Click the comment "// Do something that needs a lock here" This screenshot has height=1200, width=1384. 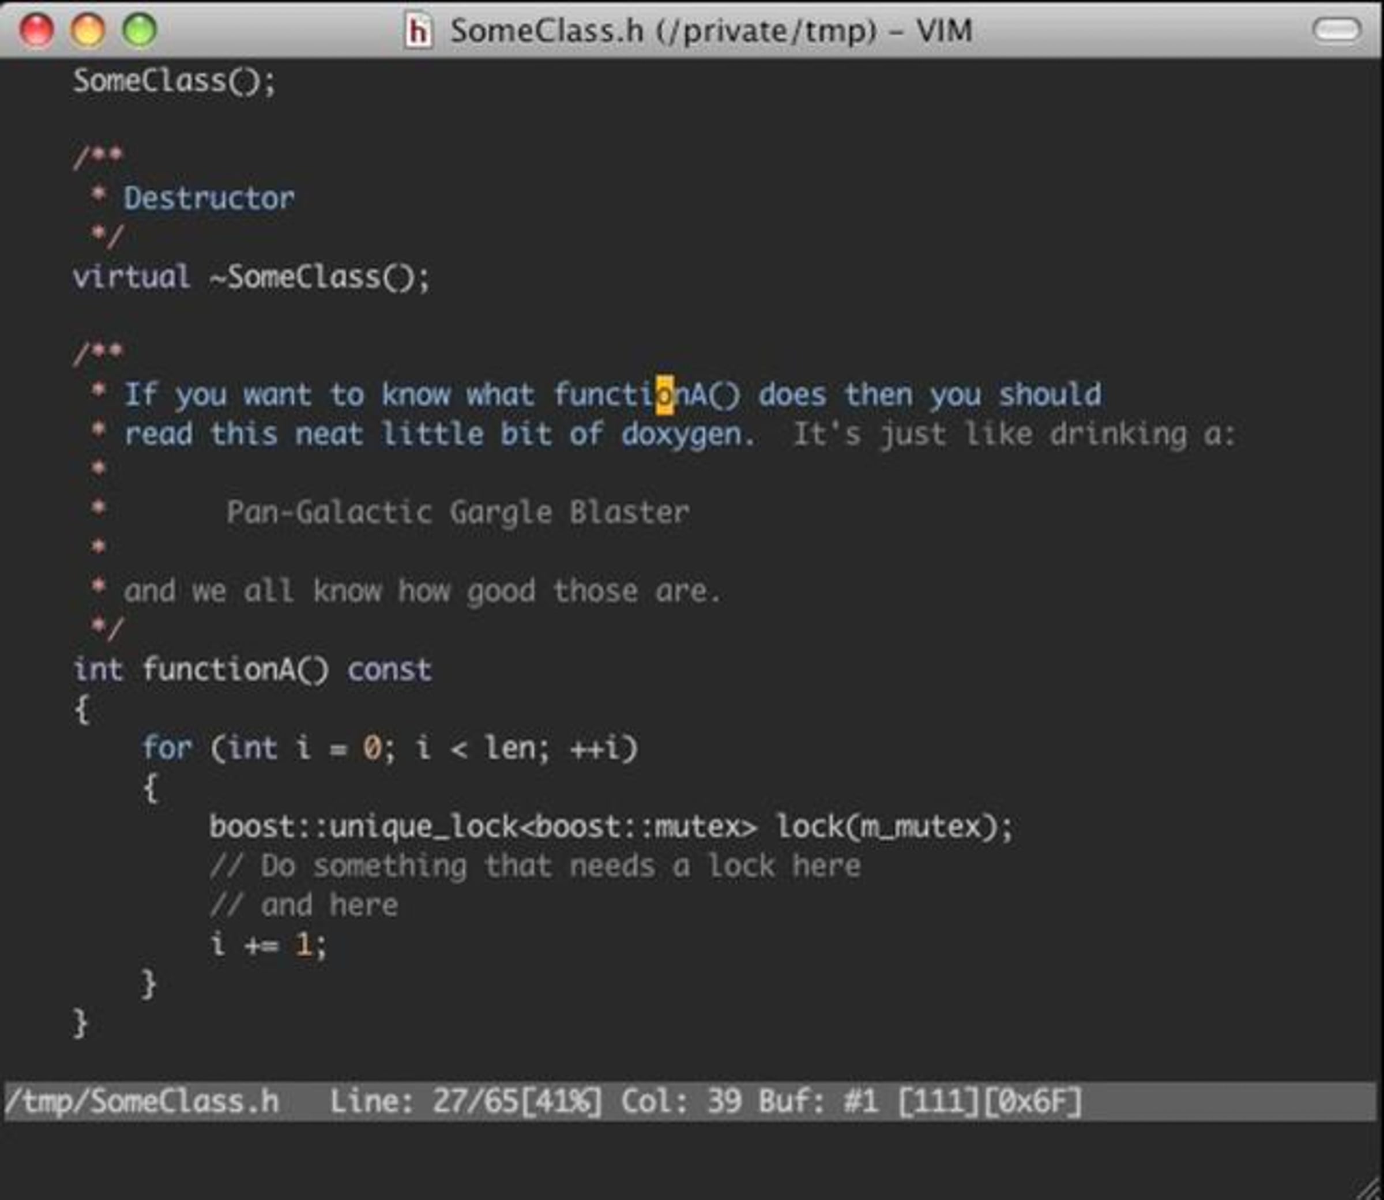point(535,866)
